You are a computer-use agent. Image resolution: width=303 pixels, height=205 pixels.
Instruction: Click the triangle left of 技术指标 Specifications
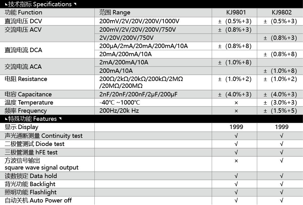pos(6,4)
